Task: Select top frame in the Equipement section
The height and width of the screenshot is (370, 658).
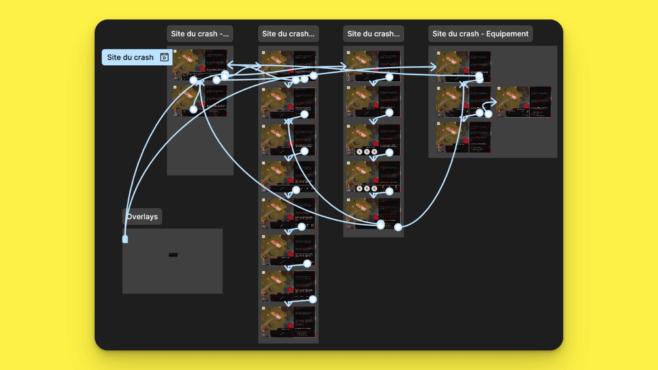Action: 463,67
